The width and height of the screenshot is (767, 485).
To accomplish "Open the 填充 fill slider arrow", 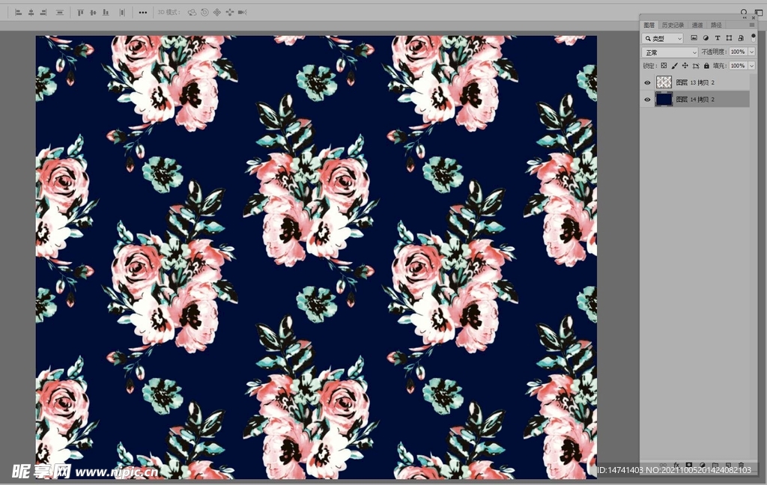I will (752, 66).
